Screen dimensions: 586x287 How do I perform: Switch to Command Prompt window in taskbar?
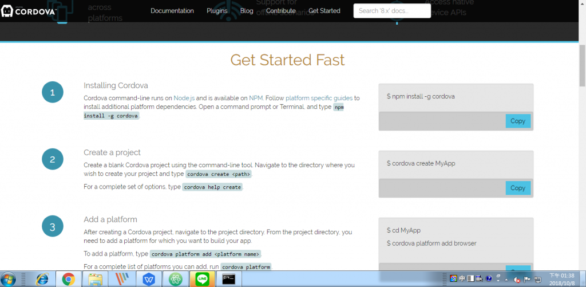229,279
